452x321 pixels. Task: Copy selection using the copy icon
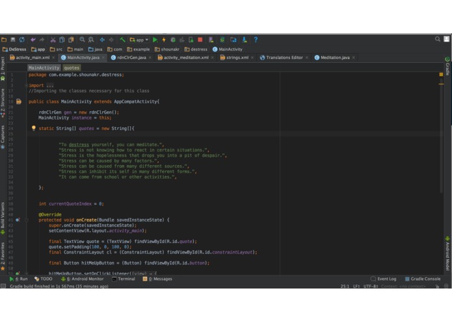tap(62, 40)
